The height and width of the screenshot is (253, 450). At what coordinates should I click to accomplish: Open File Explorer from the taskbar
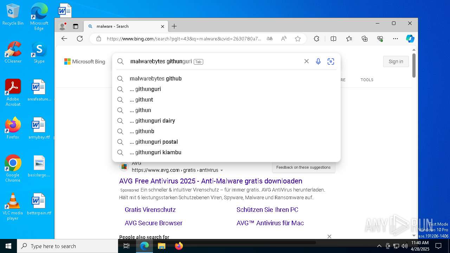coord(161,246)
